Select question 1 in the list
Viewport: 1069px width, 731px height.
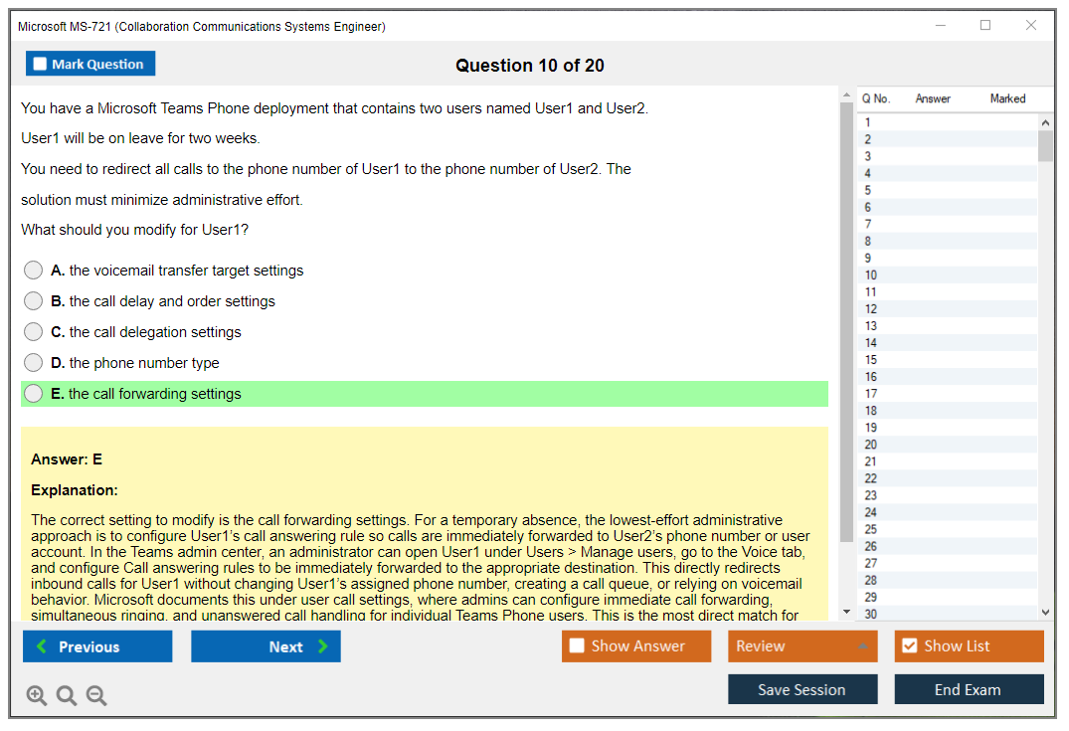pos(948,122)
